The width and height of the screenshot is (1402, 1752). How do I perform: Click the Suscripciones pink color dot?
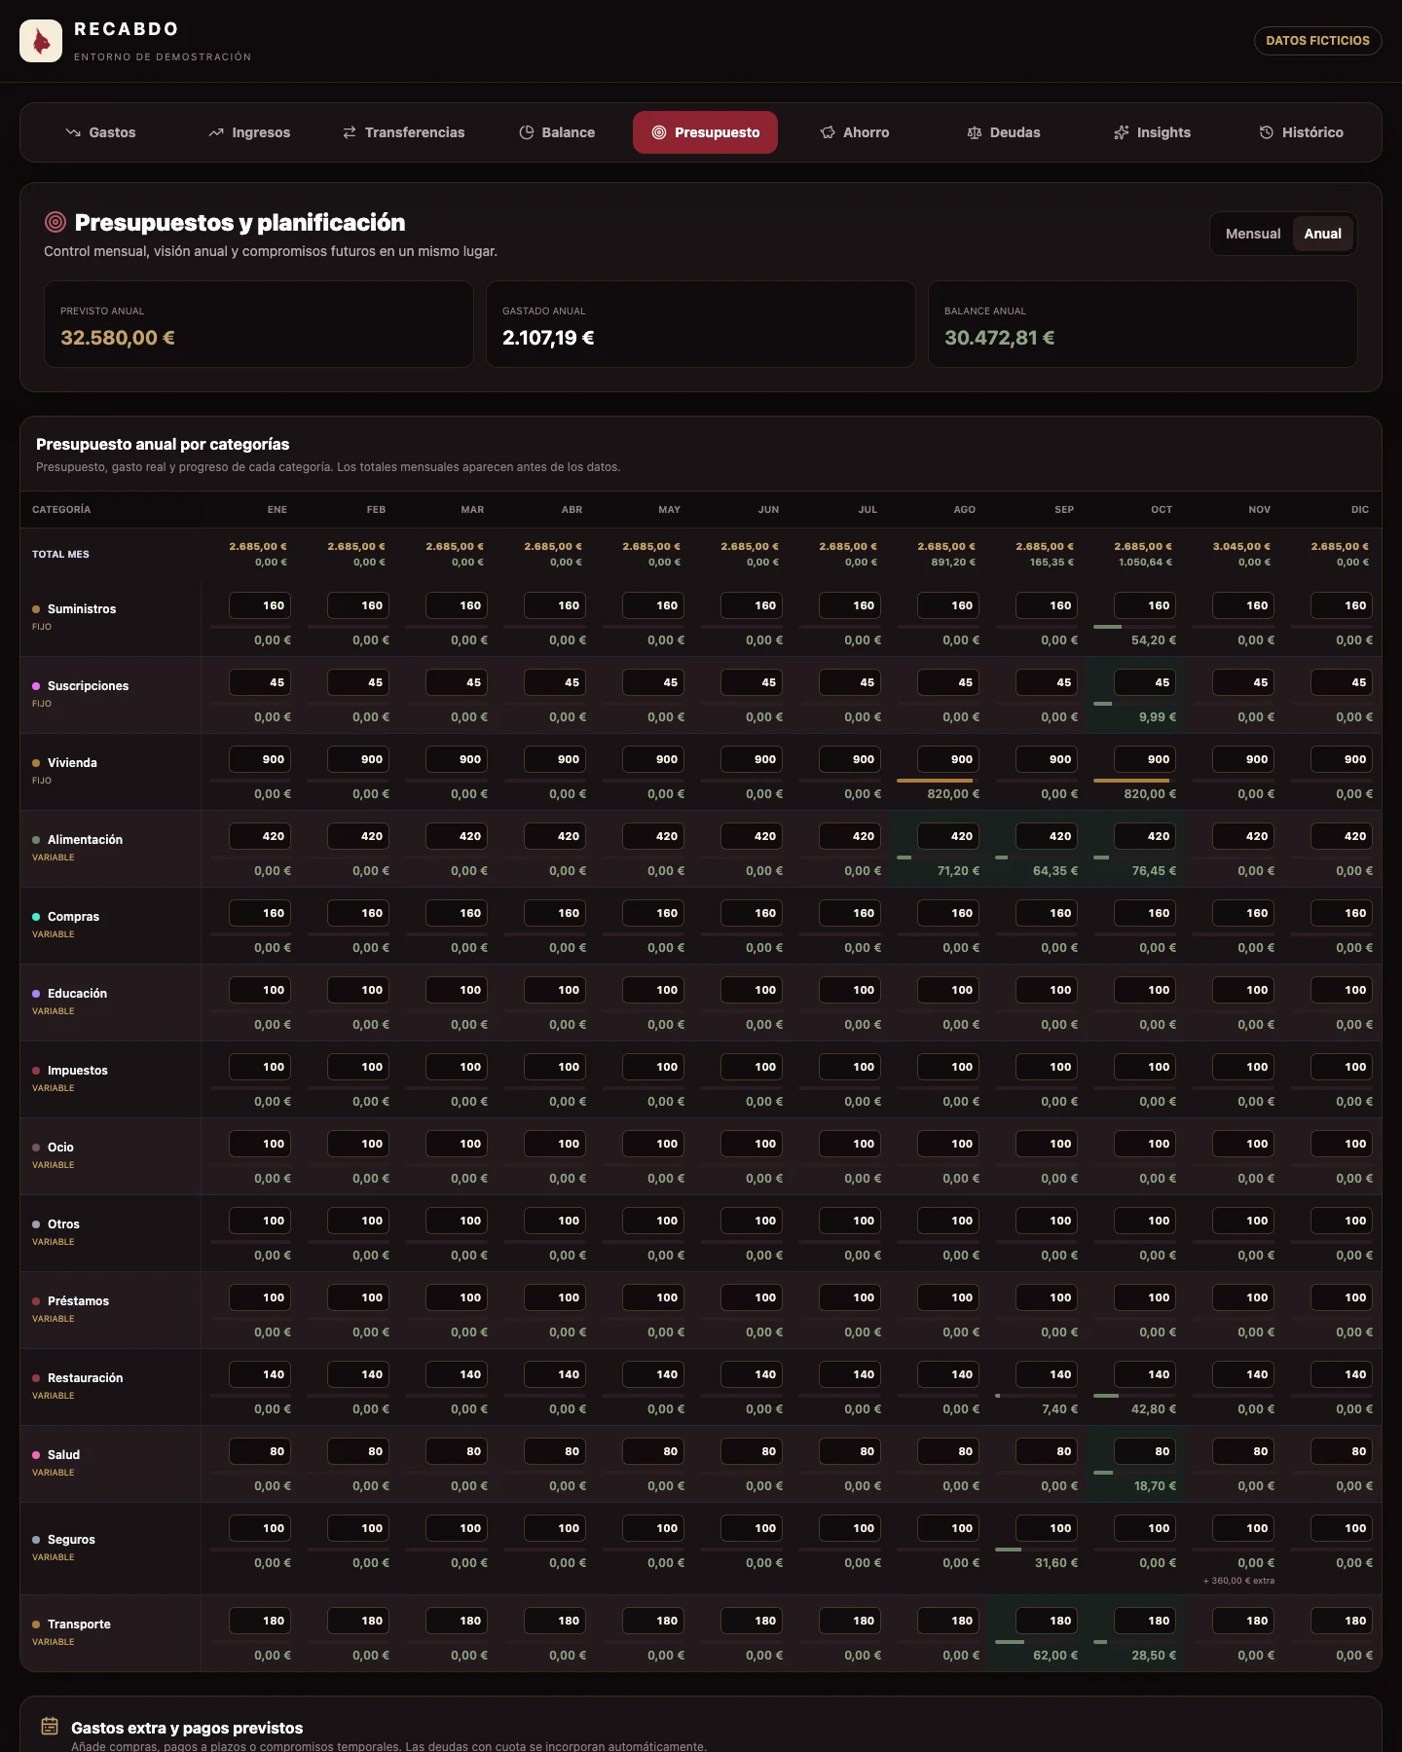(36, 686)
